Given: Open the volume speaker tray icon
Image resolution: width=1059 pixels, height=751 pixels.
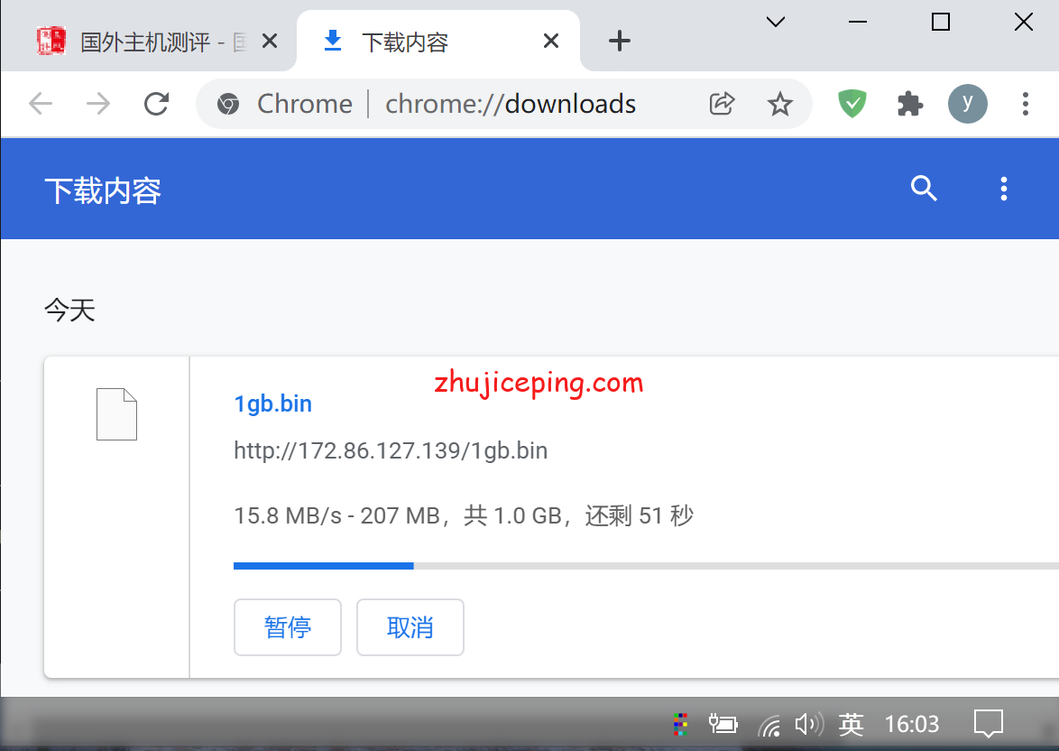Looking at the screenshot, I should [809, 724].
